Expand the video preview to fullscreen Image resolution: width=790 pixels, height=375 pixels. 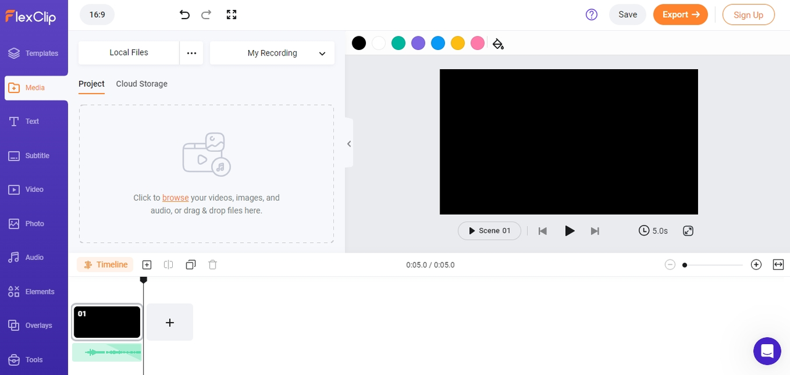pyautogui.click(x=688, y=230)
